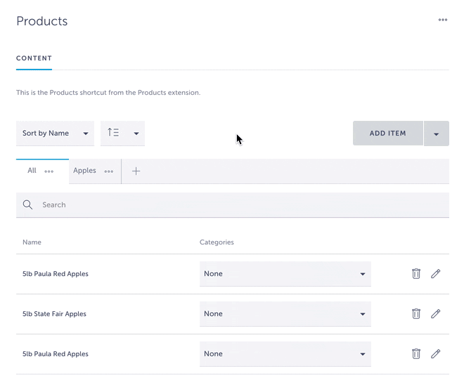Open the All tab ellipsis options
Viewport: 464px width, 385px height.
click(x=49, y=171)
